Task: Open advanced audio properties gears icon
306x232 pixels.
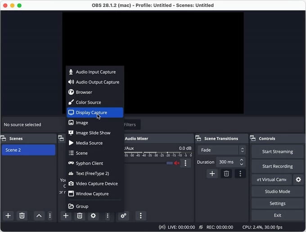Action: pyautogui.click(x=123, y=216)
